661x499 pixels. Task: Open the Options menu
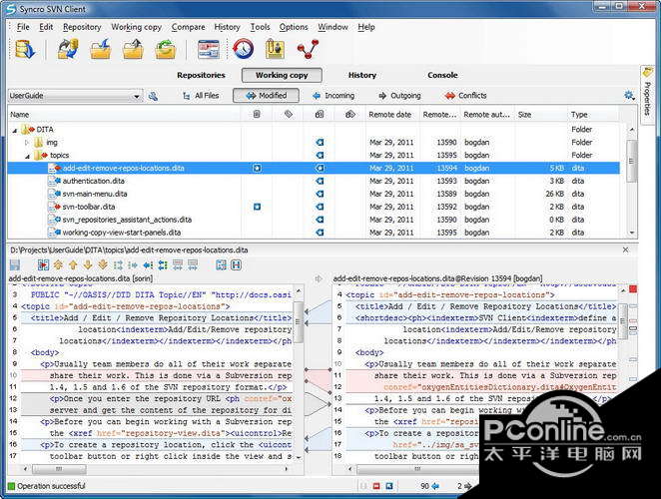(x=294, y=27)
